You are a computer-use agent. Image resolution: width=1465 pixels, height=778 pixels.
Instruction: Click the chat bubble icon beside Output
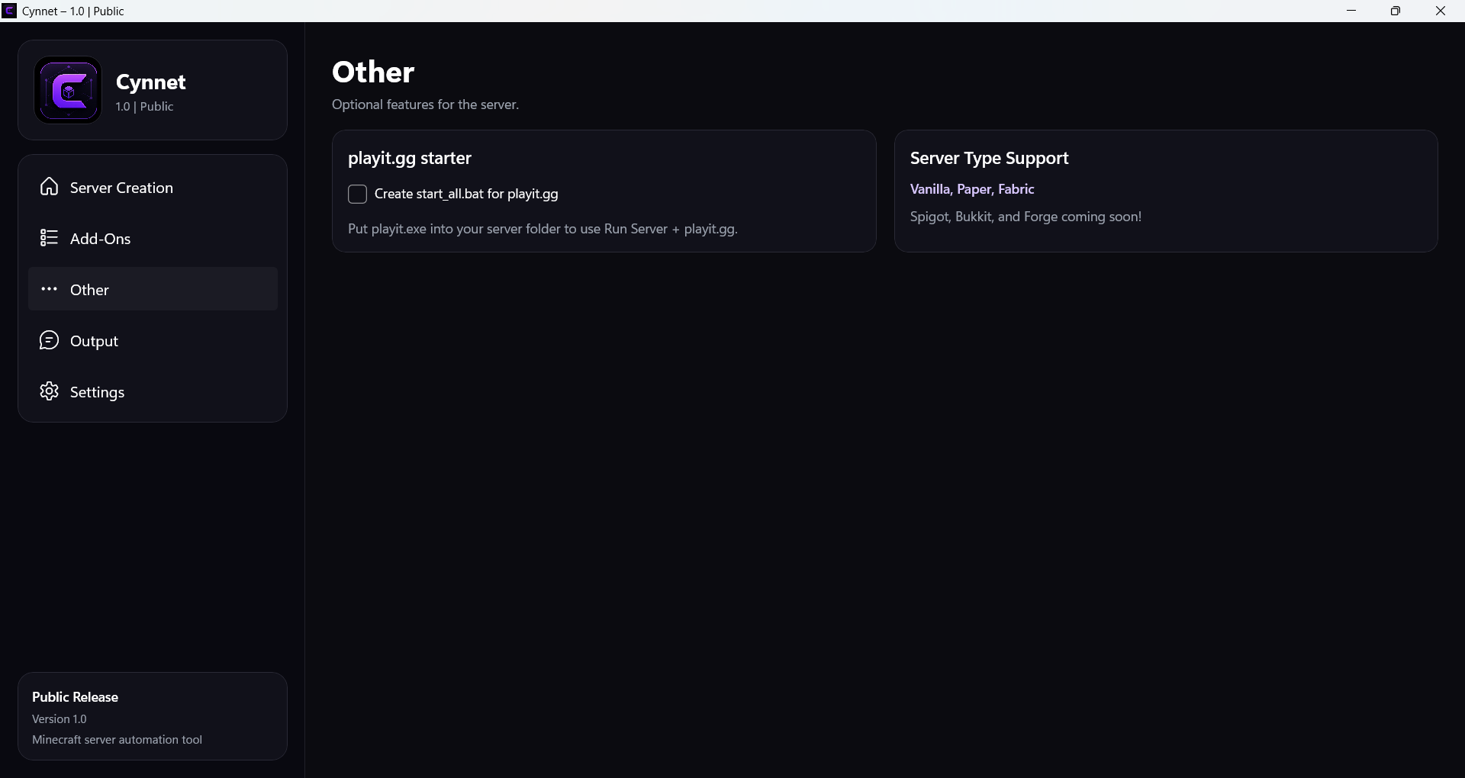(49, 340)
